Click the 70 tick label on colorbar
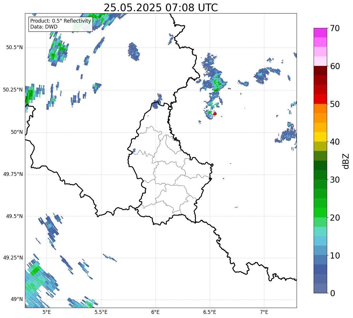Viewport: 353px width, 318px height. (334, 28)
